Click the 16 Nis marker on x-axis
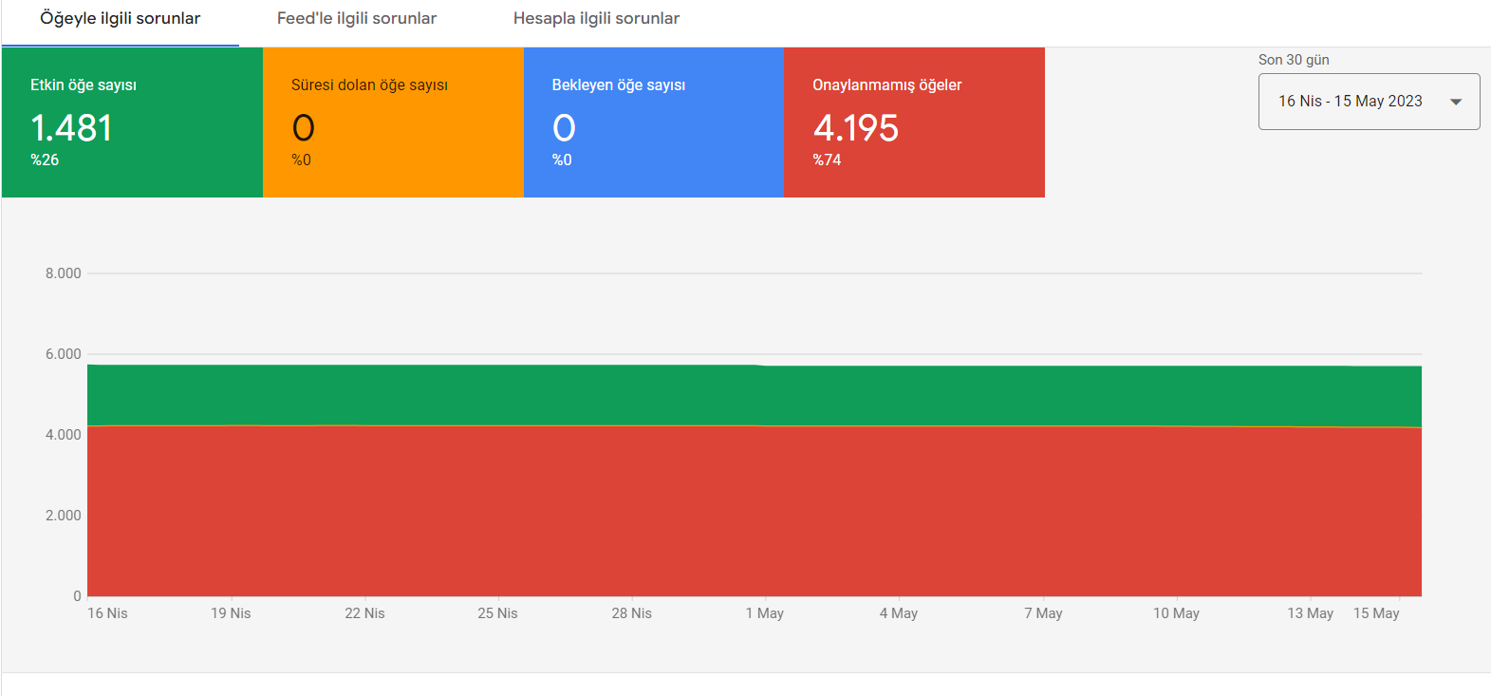The image size is (1491, 696). pos(107,613)
